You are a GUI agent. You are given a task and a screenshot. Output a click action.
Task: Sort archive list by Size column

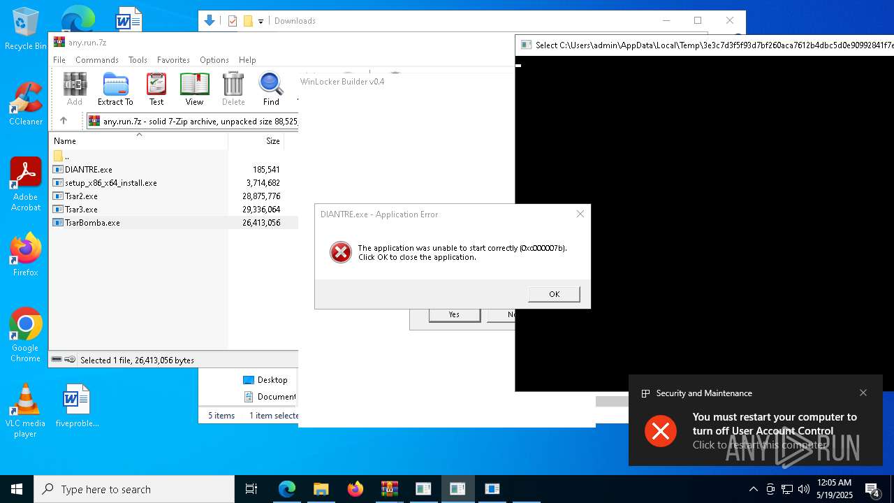click(x=256, y=141)
